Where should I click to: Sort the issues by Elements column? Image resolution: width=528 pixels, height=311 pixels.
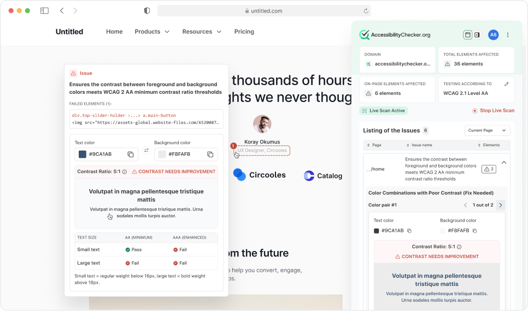pos(489,145)
